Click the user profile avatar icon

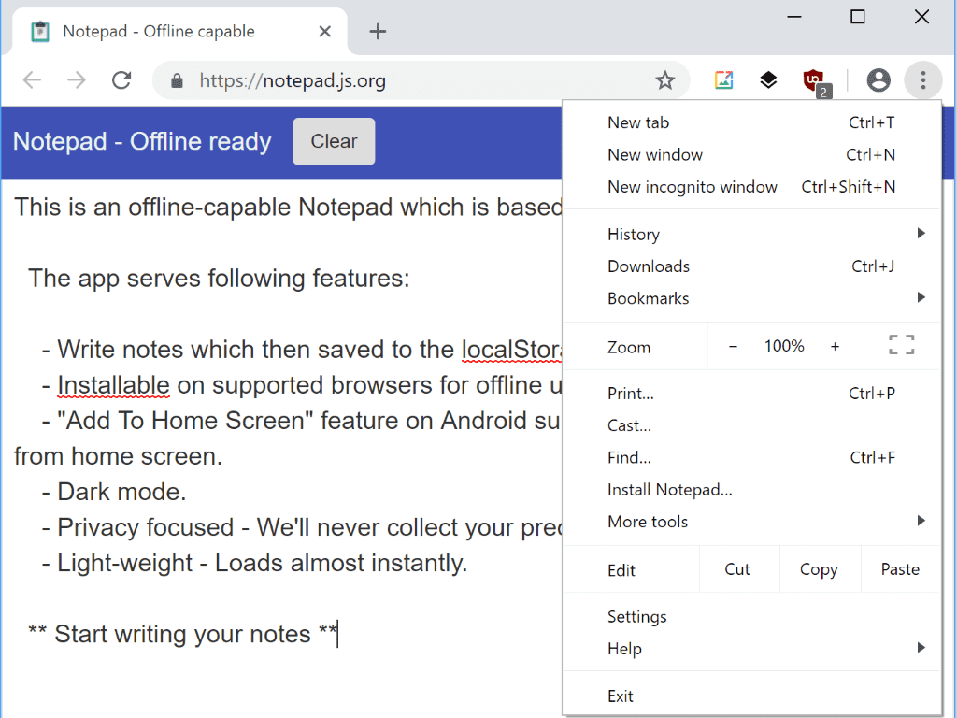point(878,80)
